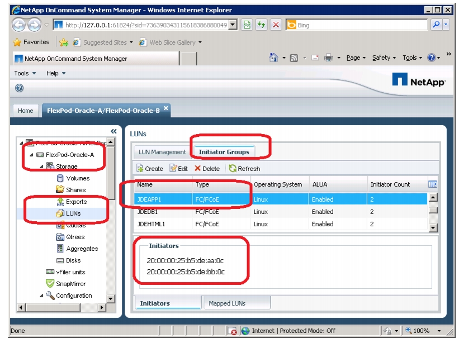
Task: Click the green Refresh arrows icon
Action: pos(261,25)
